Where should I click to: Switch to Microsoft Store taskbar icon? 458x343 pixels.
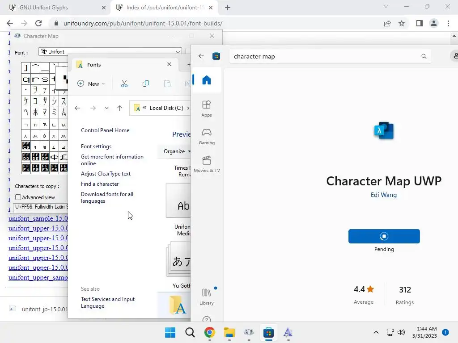(268, 332)
